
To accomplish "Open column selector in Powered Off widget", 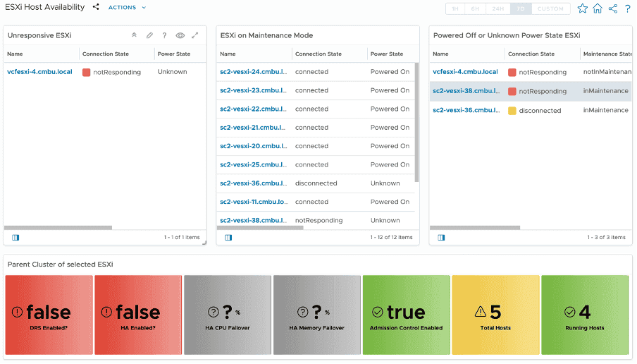I will (x=441, y=238).
